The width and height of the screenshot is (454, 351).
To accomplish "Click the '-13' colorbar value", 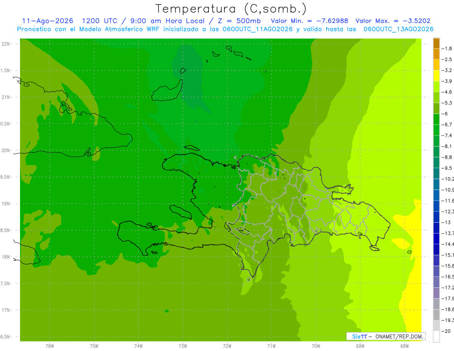I will pos(446,222).
